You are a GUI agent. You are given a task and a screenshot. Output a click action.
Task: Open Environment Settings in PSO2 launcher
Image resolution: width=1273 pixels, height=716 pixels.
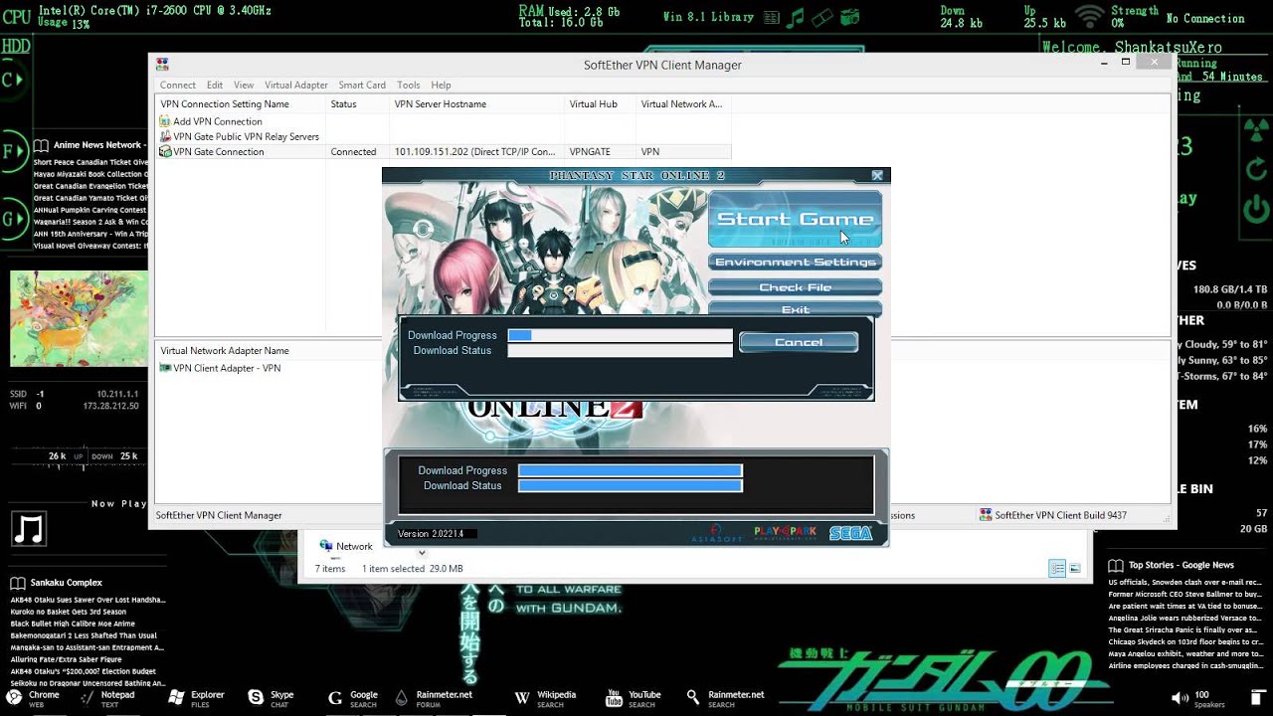(795, 263)
